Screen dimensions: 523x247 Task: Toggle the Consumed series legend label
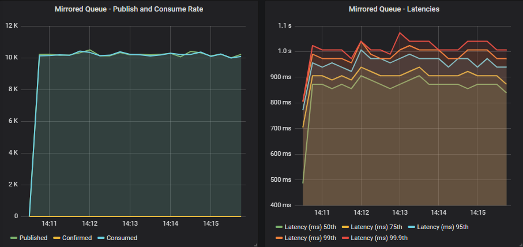(122, 238)
